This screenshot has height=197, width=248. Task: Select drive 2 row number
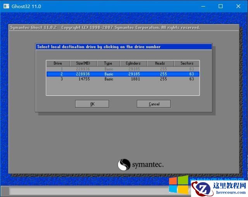click(62, 74)
